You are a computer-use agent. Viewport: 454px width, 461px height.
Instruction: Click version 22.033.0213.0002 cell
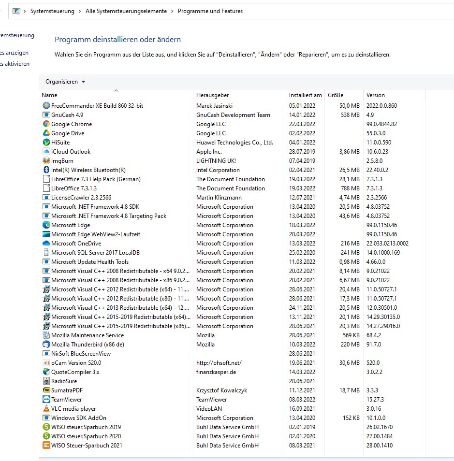(x=387, y=244)
